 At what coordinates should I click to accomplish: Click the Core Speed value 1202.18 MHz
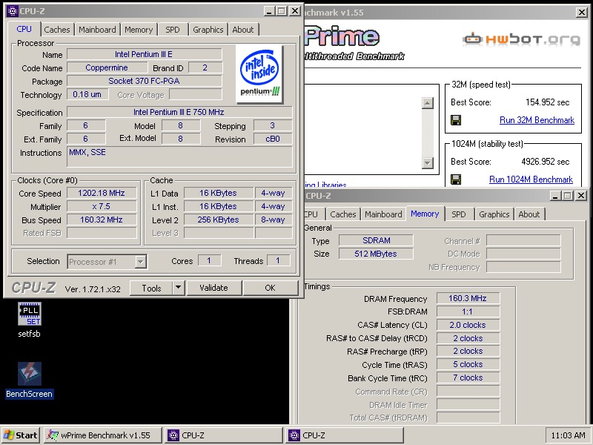102,193
